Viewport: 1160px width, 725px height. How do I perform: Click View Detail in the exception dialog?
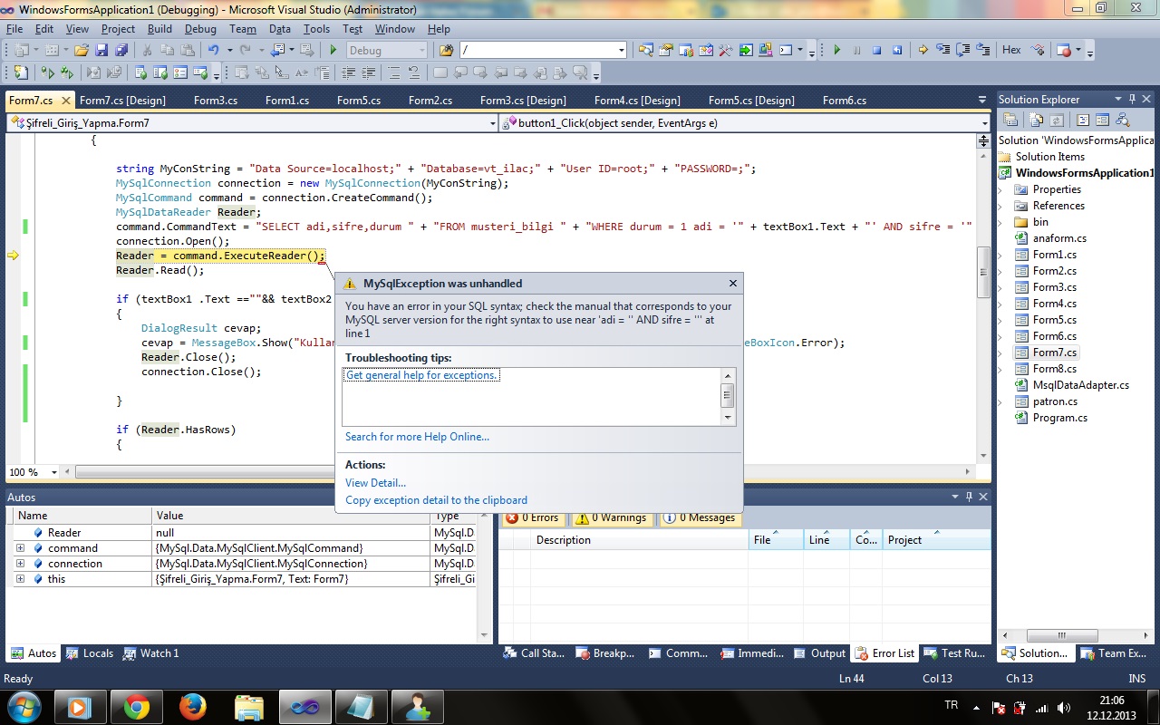[375, 483]
